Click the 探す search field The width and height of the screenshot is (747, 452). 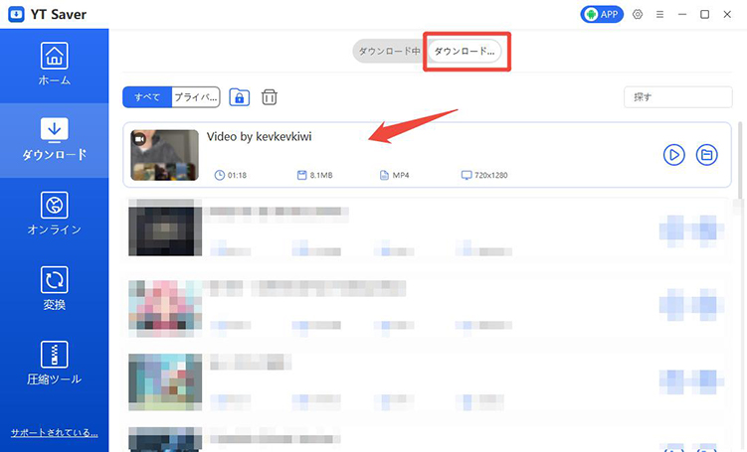(x=678, y=97)
